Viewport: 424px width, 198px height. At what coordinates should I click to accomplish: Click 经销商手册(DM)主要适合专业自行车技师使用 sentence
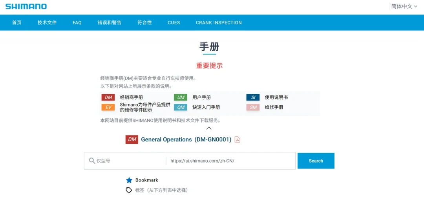click(x=148, y=79)
